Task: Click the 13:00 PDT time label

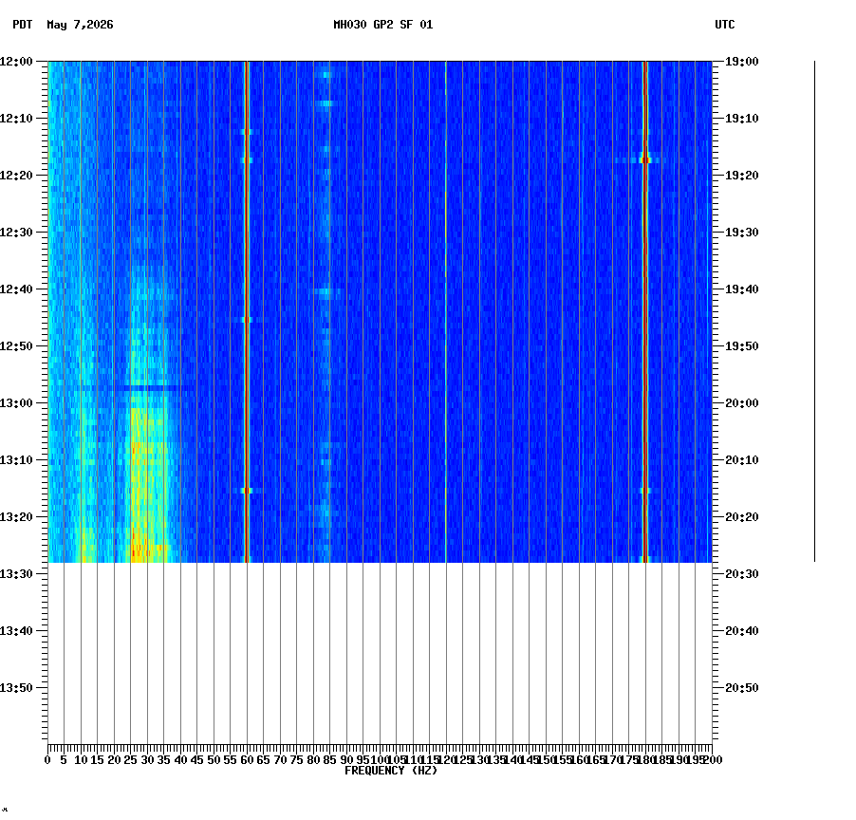Action: click(16, 403)
